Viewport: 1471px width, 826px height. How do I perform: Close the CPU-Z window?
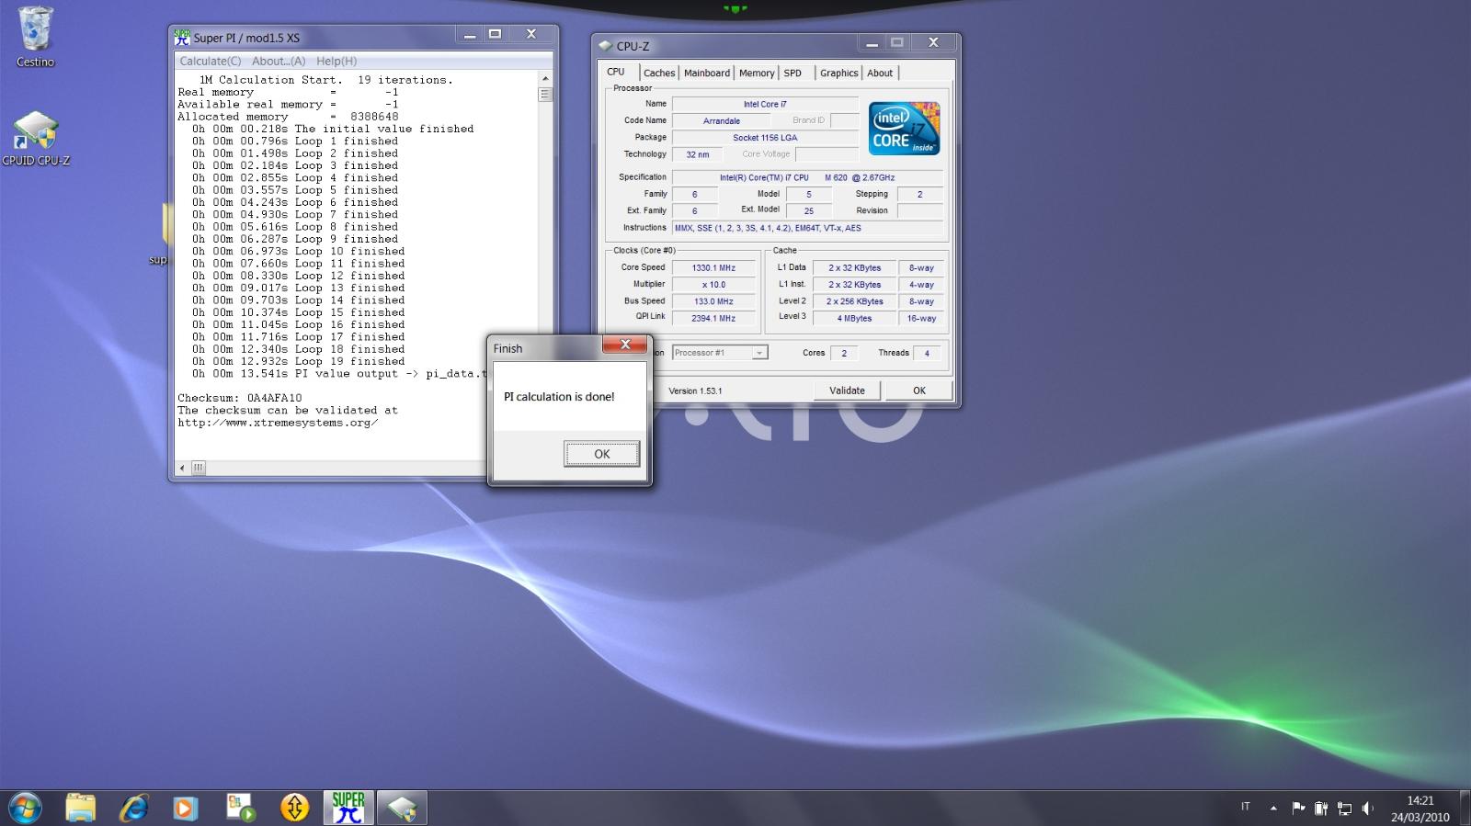point(933,43)
